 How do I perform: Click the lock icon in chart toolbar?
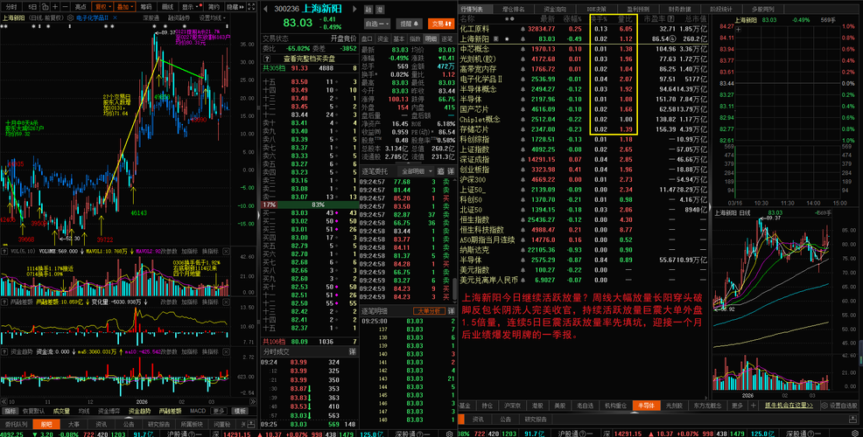click(x=45, y=7)
